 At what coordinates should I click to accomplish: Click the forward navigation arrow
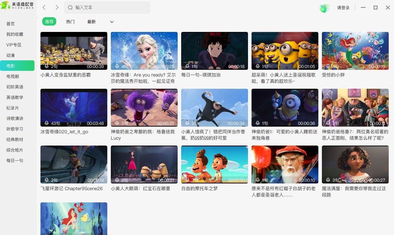coord(57,7)
